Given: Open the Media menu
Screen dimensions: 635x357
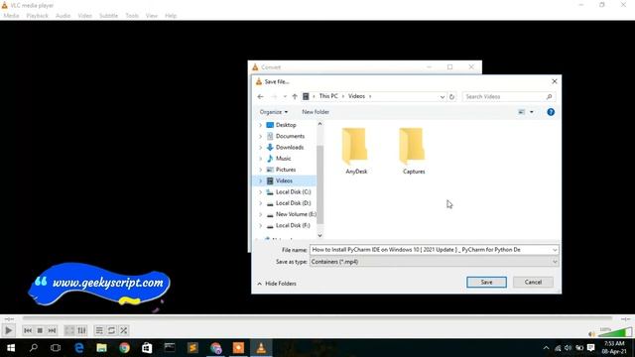Looking at the screenshot, I should click(11, 16).
